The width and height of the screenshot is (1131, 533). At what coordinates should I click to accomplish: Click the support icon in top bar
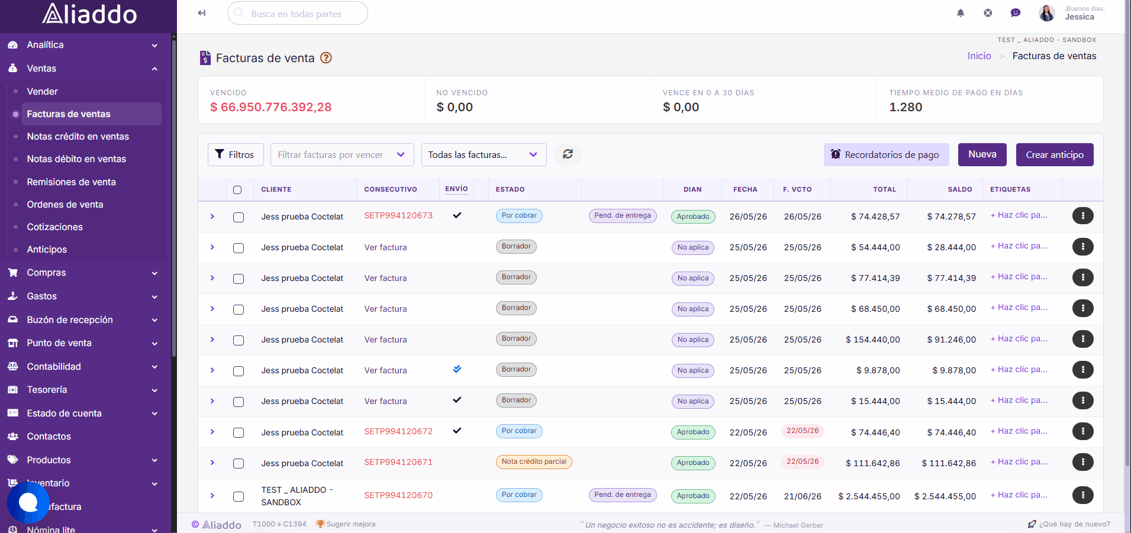(988, 13)
